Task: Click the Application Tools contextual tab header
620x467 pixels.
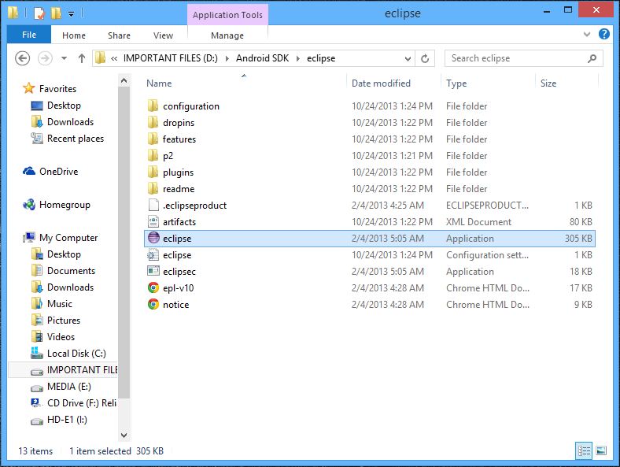Action: click(227, 15)
